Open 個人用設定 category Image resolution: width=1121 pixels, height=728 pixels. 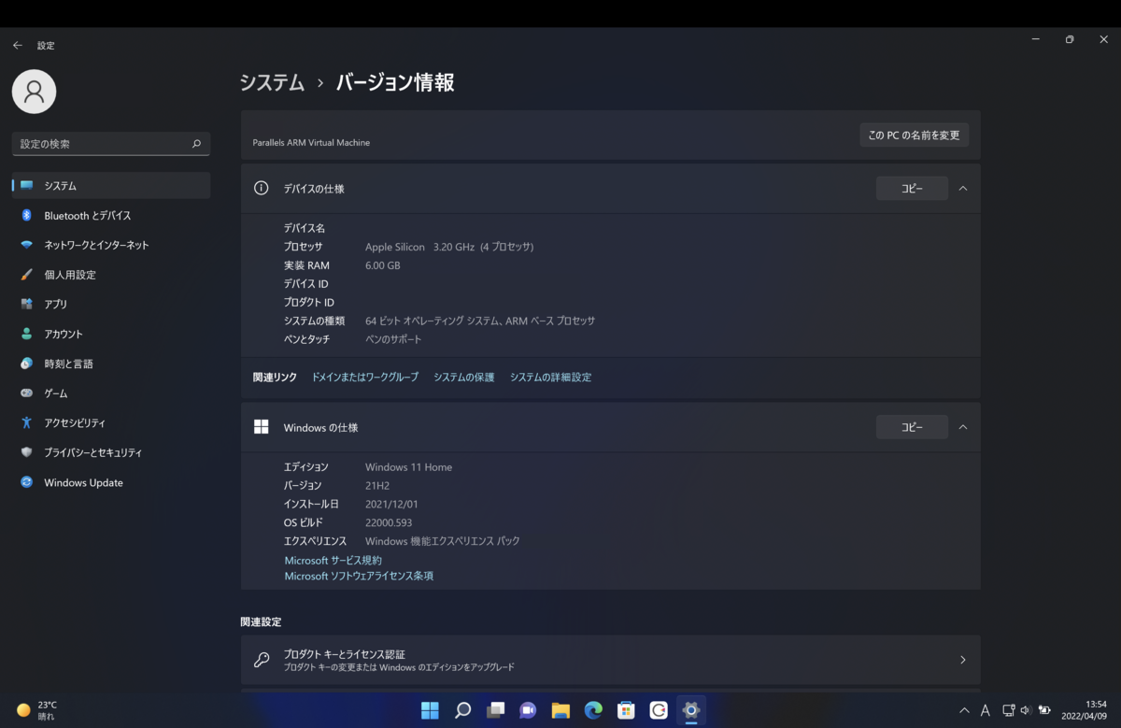pyautogui.click(x=111, y=275)
